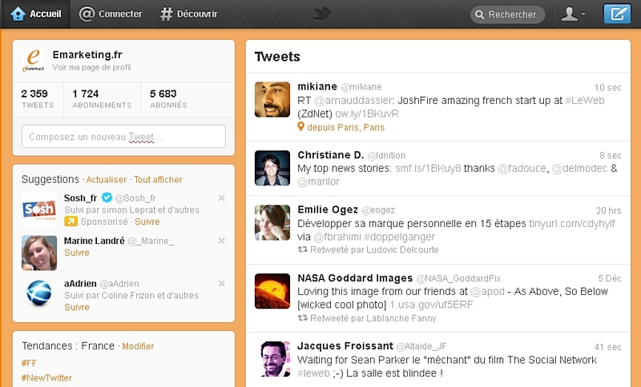Click the @fbrahimi mention

pyautogui.click(x=337, y=237)
